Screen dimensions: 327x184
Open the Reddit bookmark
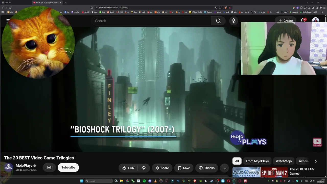110,12
